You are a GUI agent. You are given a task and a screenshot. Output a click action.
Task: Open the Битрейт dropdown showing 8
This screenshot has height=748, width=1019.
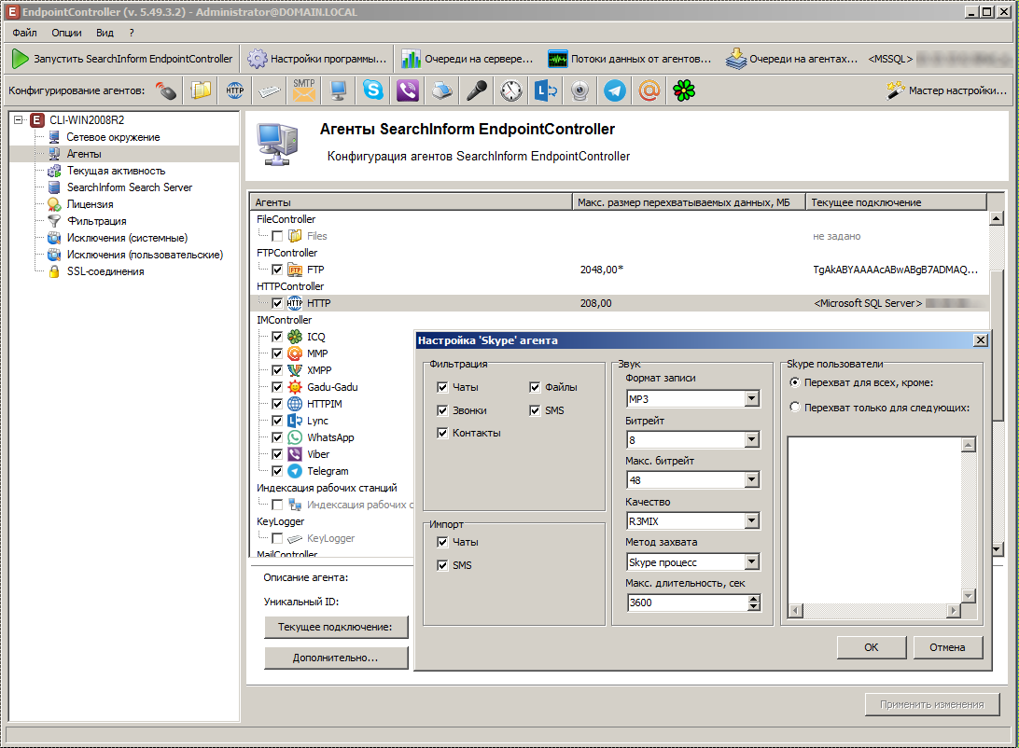[x=752, y=439]
